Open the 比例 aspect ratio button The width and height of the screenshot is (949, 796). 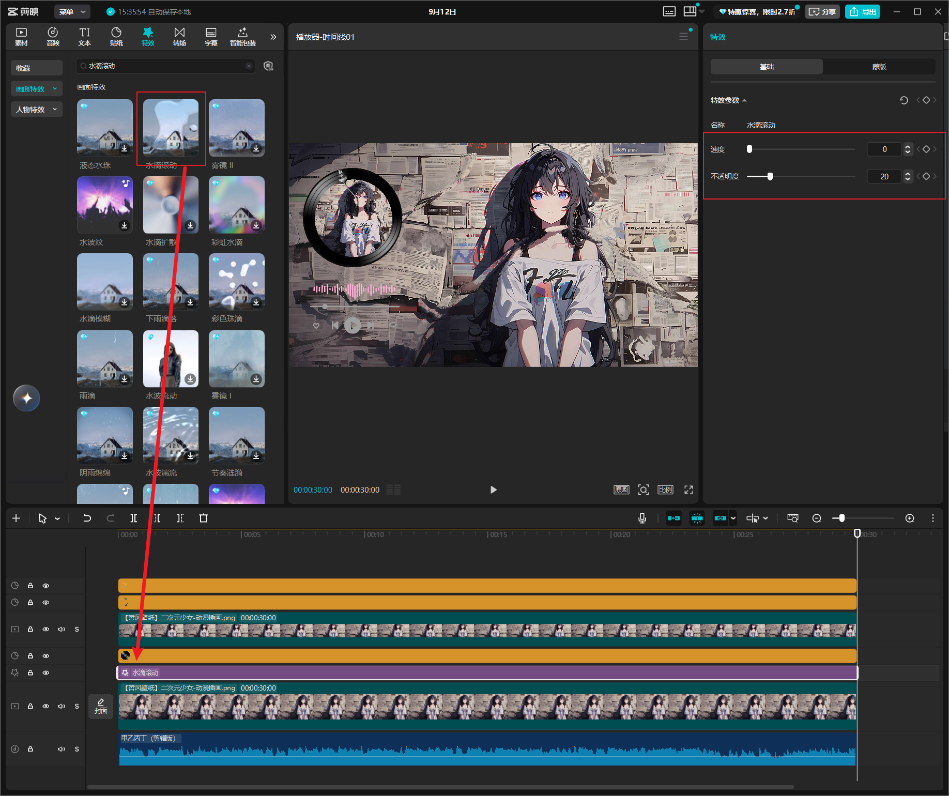[x=665, y=489]
